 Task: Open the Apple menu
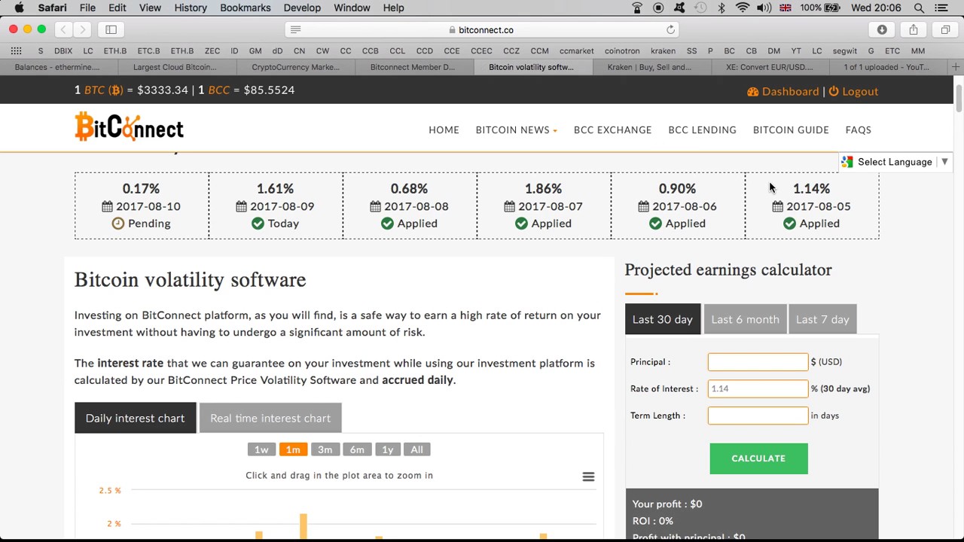coord(19,8)
